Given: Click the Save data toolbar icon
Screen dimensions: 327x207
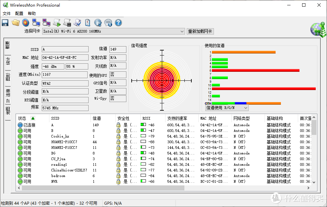Looking at the screenshot, I should point(5,22).
